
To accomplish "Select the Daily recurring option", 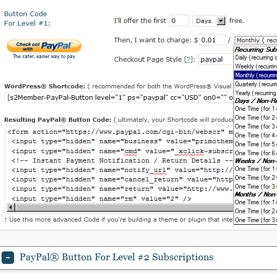I will [256, 57].
